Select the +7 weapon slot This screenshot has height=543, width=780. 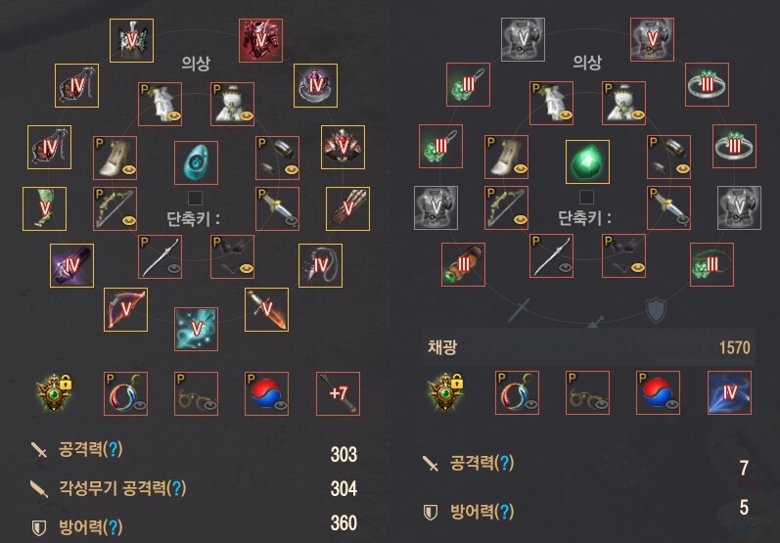pyautogui.click(x=338, y=393)
